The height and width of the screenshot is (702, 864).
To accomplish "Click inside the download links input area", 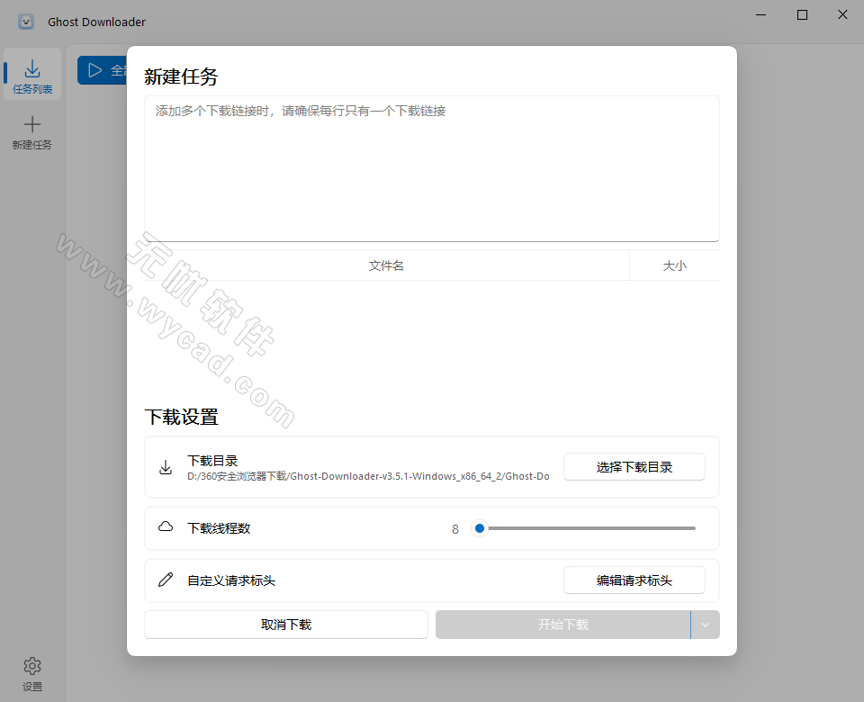I will coord(432,166).
